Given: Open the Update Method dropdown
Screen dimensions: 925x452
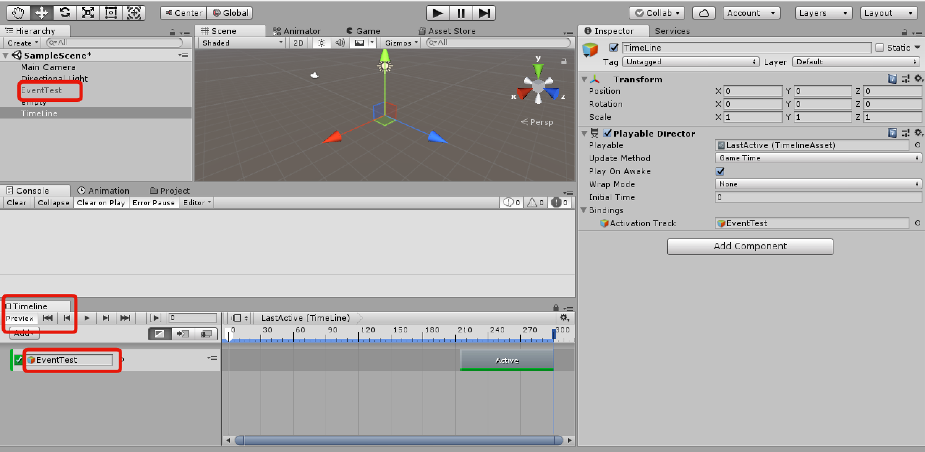Looking at the screenshot, I should [x=818, y=158].
